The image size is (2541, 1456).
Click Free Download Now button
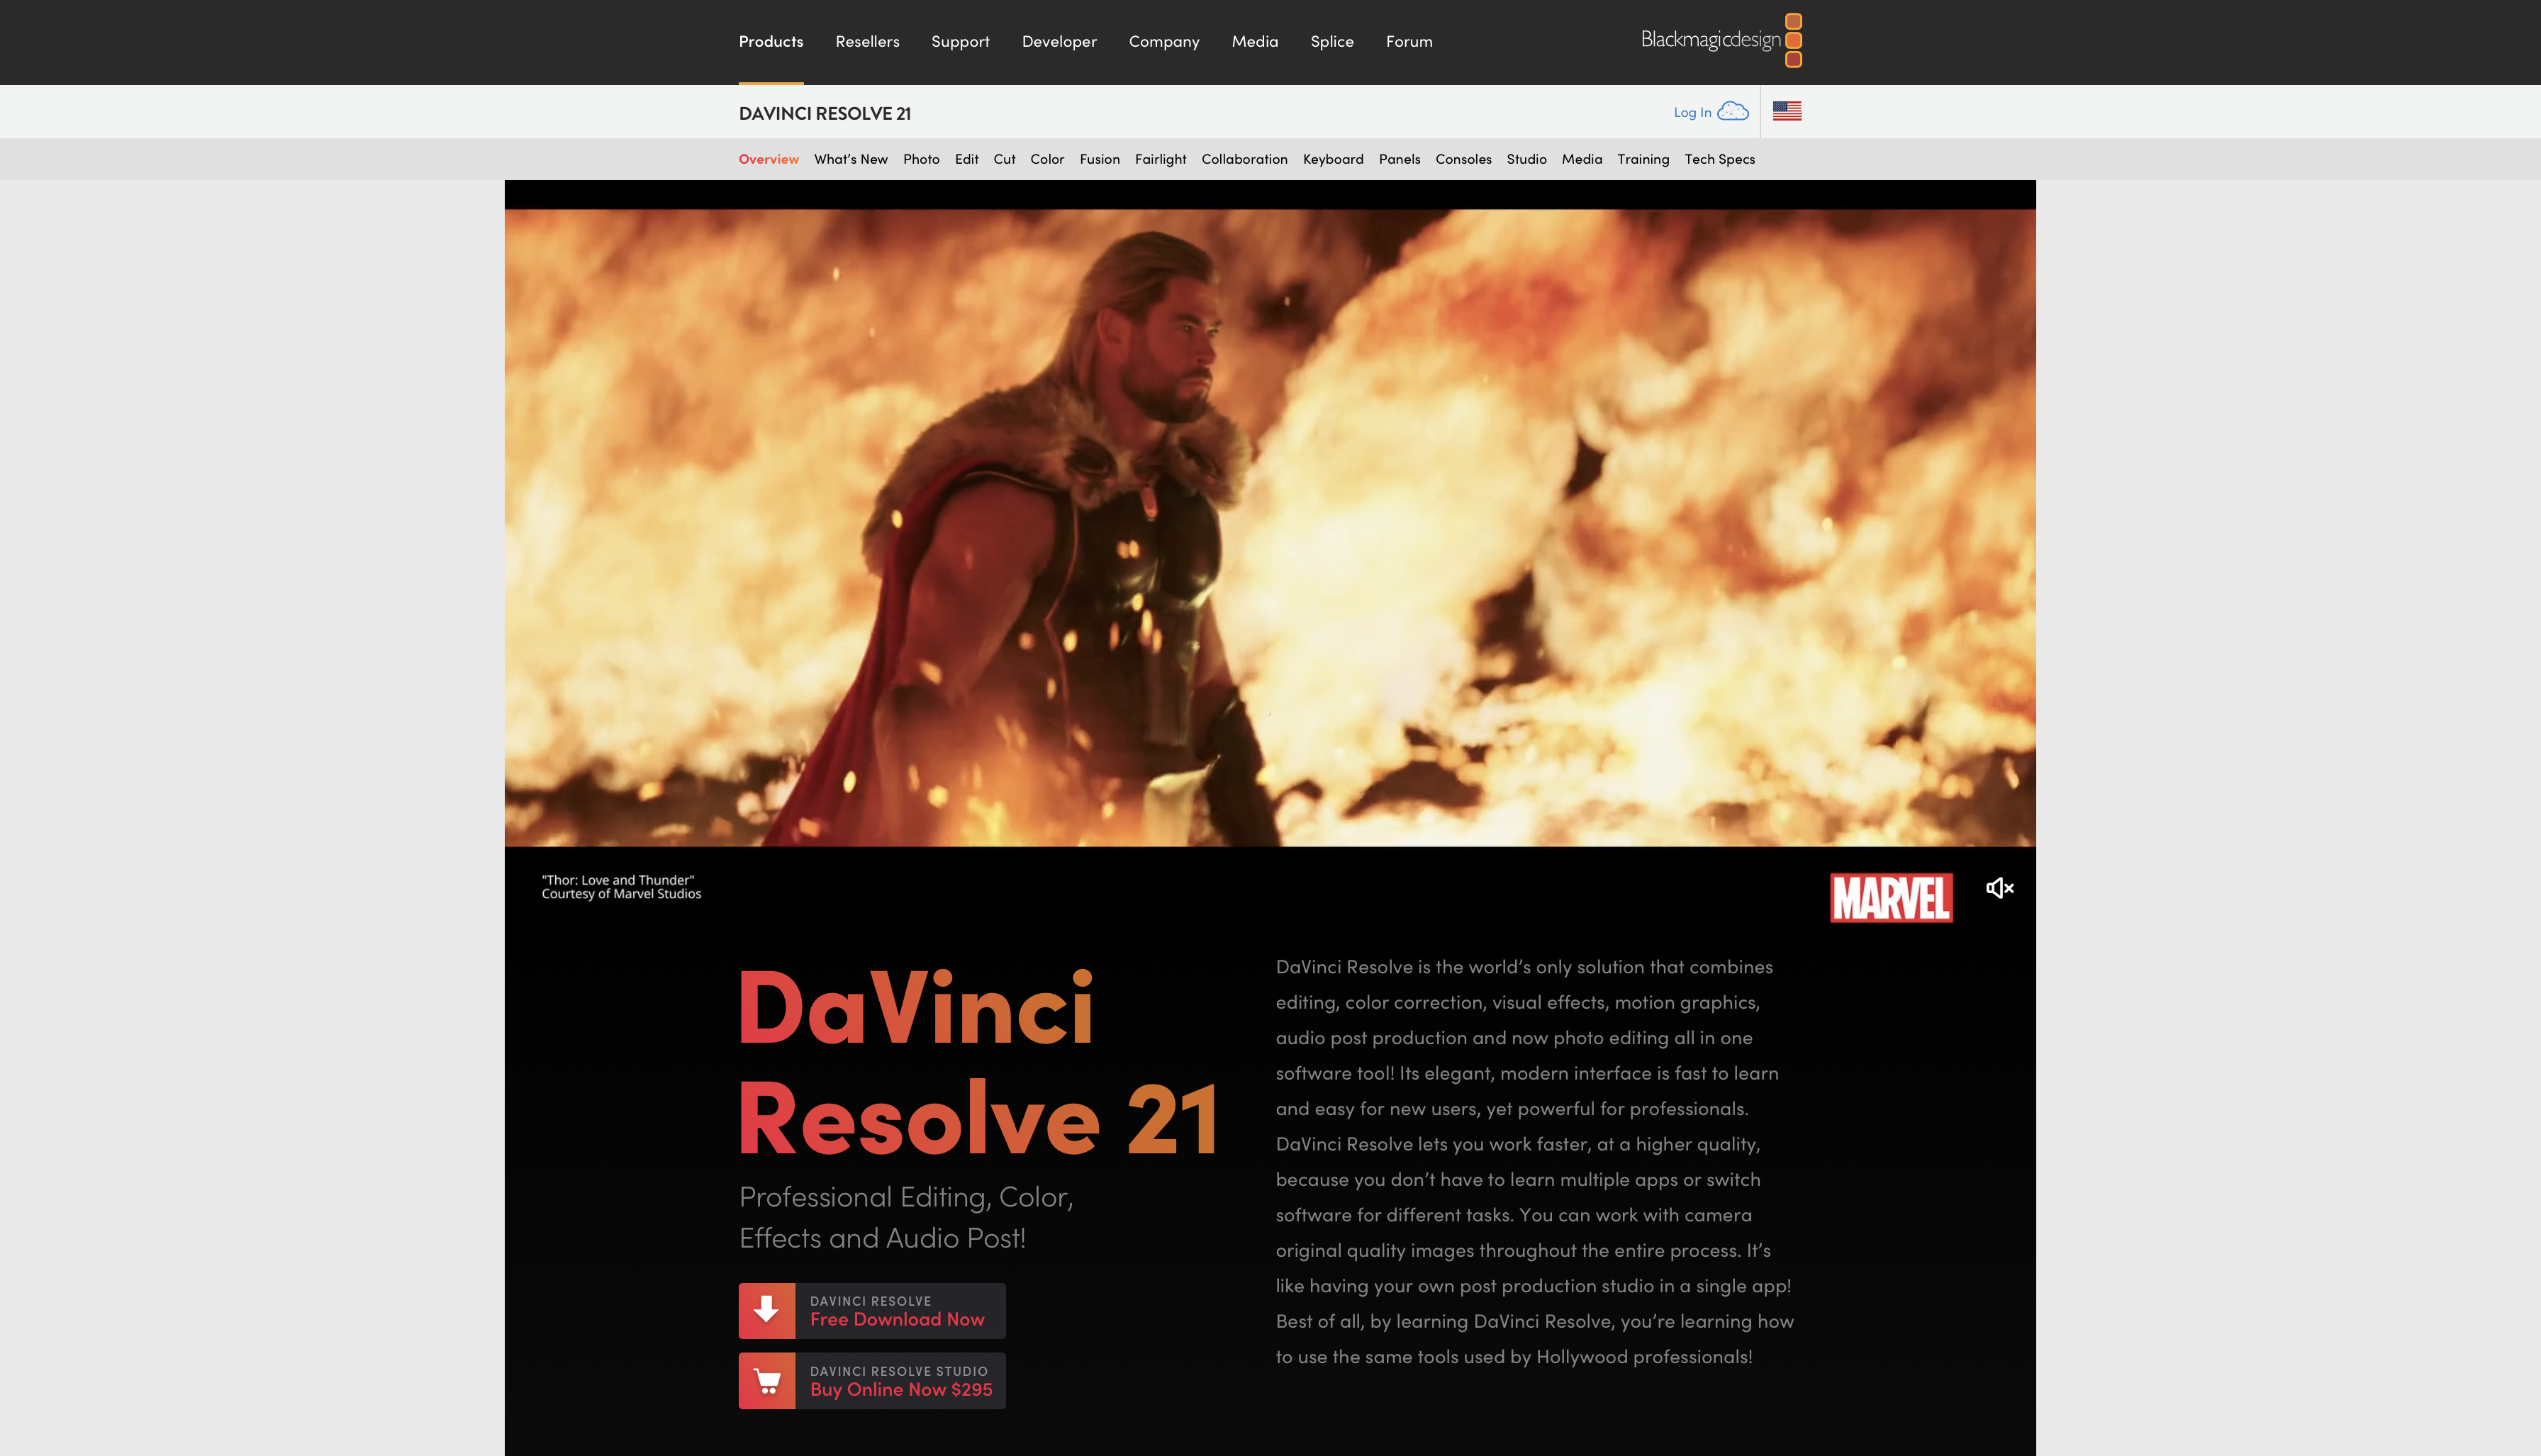[872, 1310]
